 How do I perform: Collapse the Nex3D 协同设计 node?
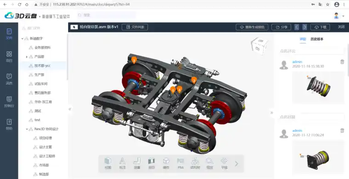pos(27,129)
